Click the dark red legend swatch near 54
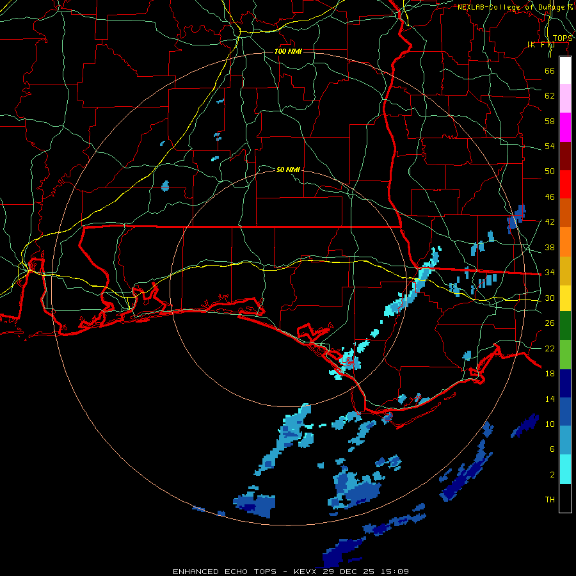This screenshot has width=576, height=576. point(565,156)
